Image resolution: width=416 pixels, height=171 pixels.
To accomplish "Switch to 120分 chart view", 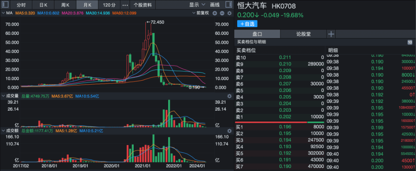I will (x=109, y=5).
